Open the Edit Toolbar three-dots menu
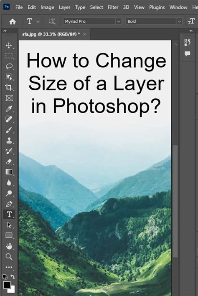Image resolution: width=198 pixels, height=296 pixels. [9, 267]
